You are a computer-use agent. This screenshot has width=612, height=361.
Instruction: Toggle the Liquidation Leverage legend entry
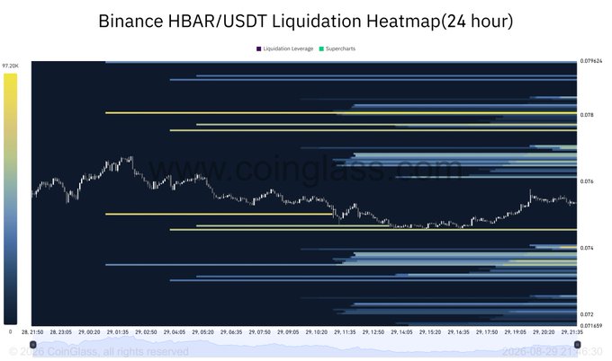[285, 48]
